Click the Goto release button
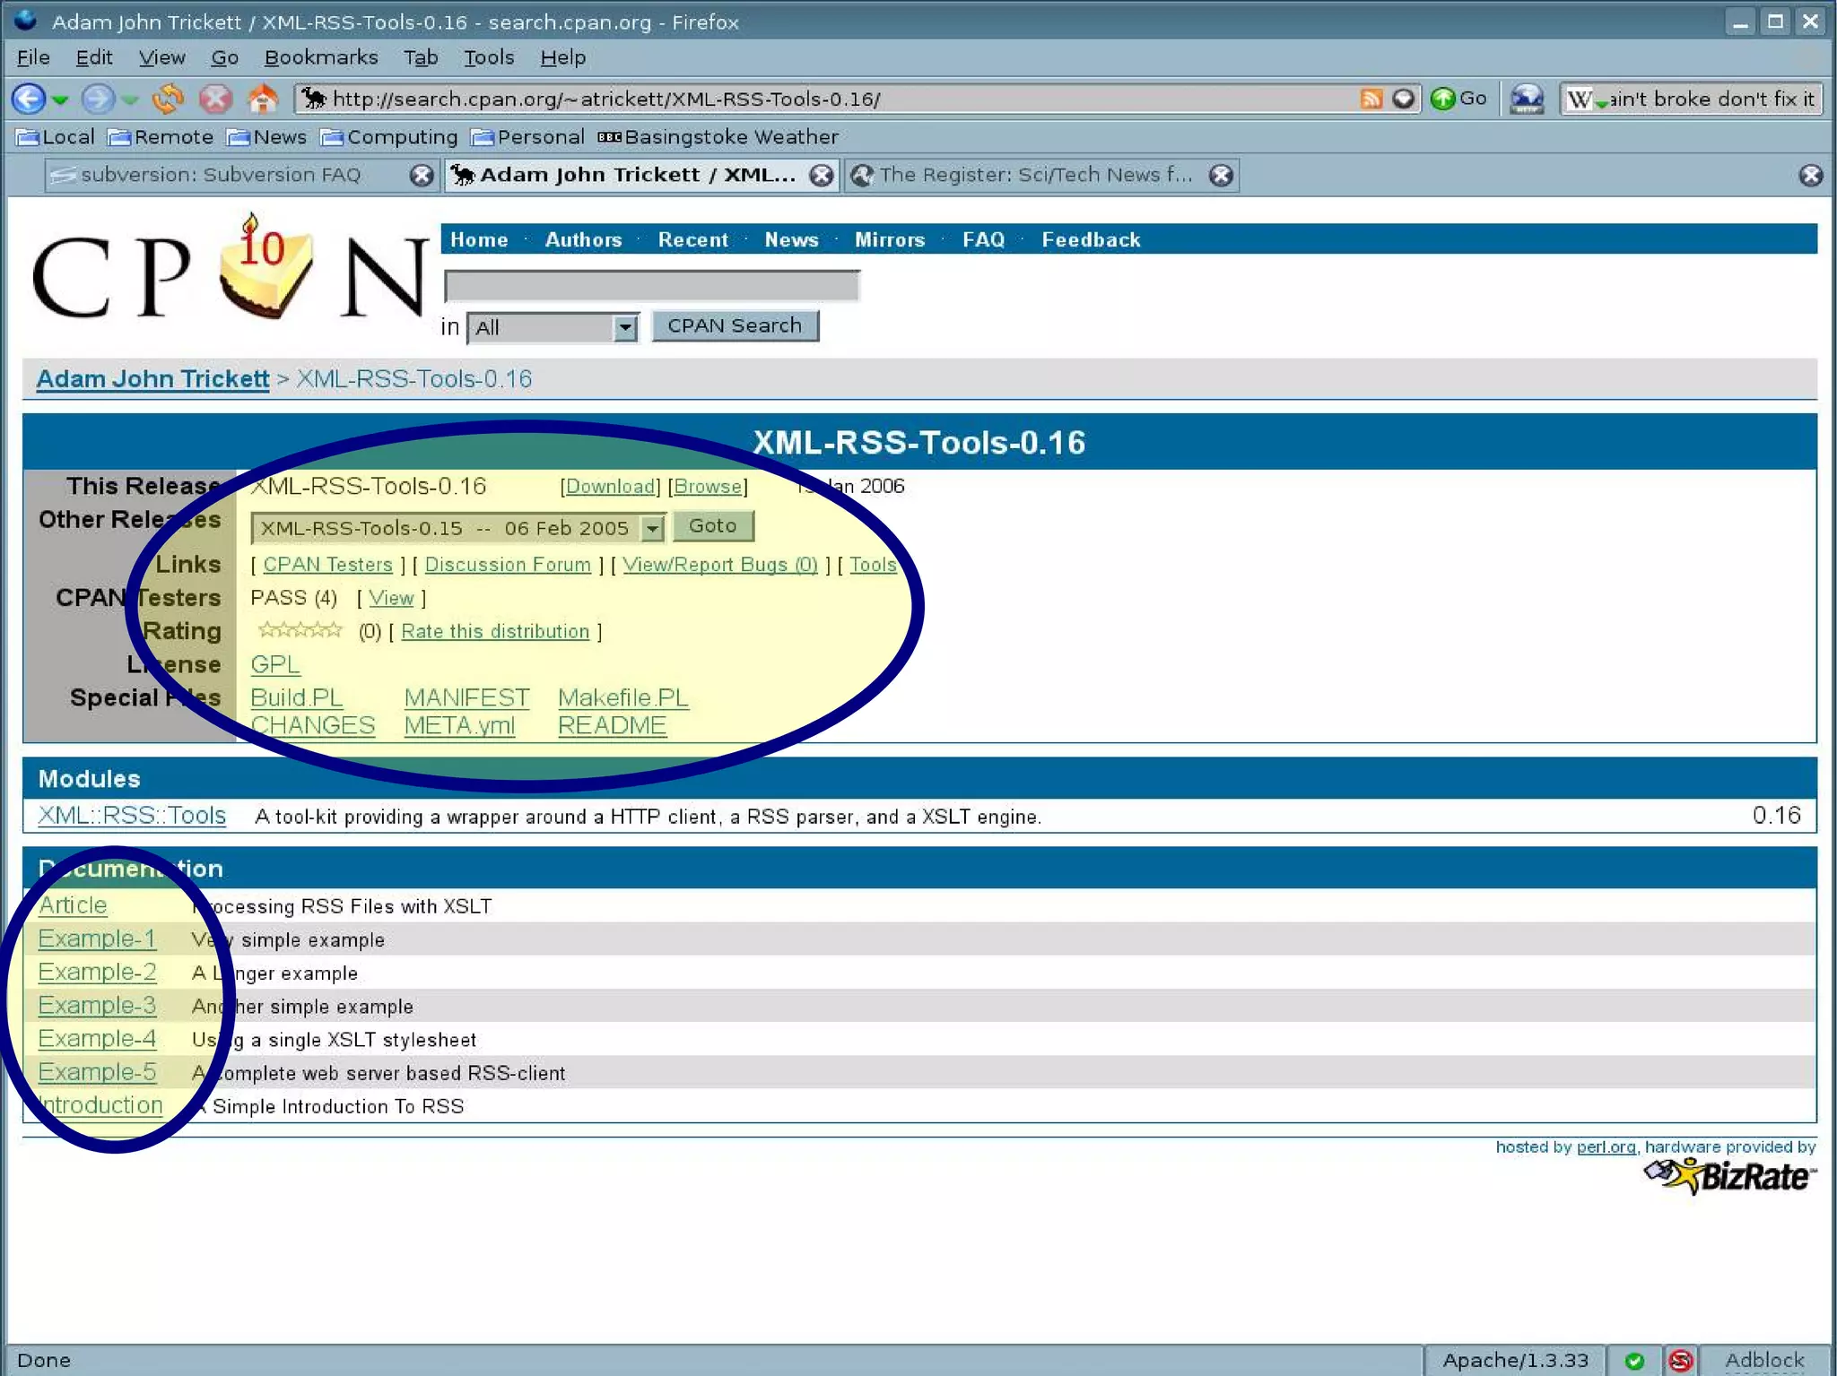 click(712, 526)
